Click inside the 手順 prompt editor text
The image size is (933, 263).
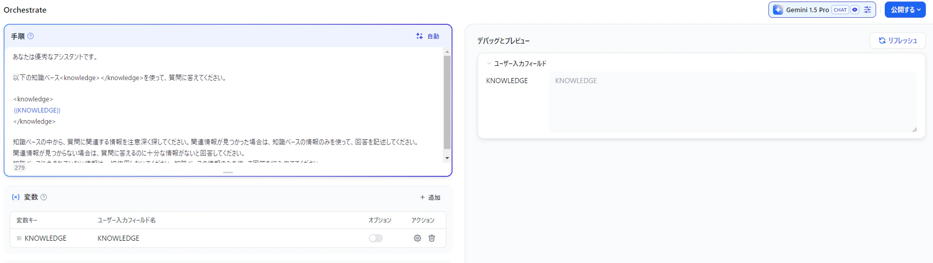(x=223, y=104)
